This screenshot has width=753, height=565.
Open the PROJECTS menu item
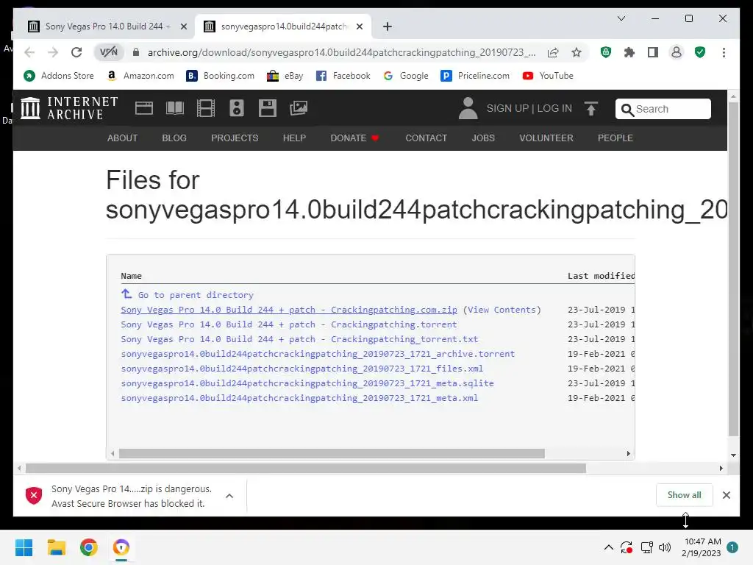tap(235, 138)
